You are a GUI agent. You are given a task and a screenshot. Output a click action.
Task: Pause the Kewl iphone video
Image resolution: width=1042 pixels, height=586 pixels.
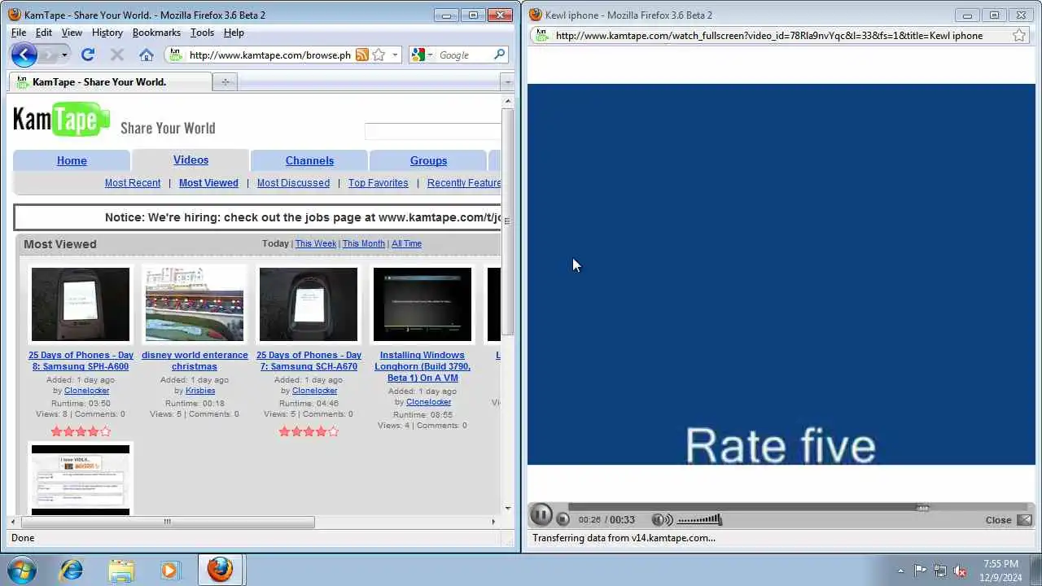click(541, 515)
